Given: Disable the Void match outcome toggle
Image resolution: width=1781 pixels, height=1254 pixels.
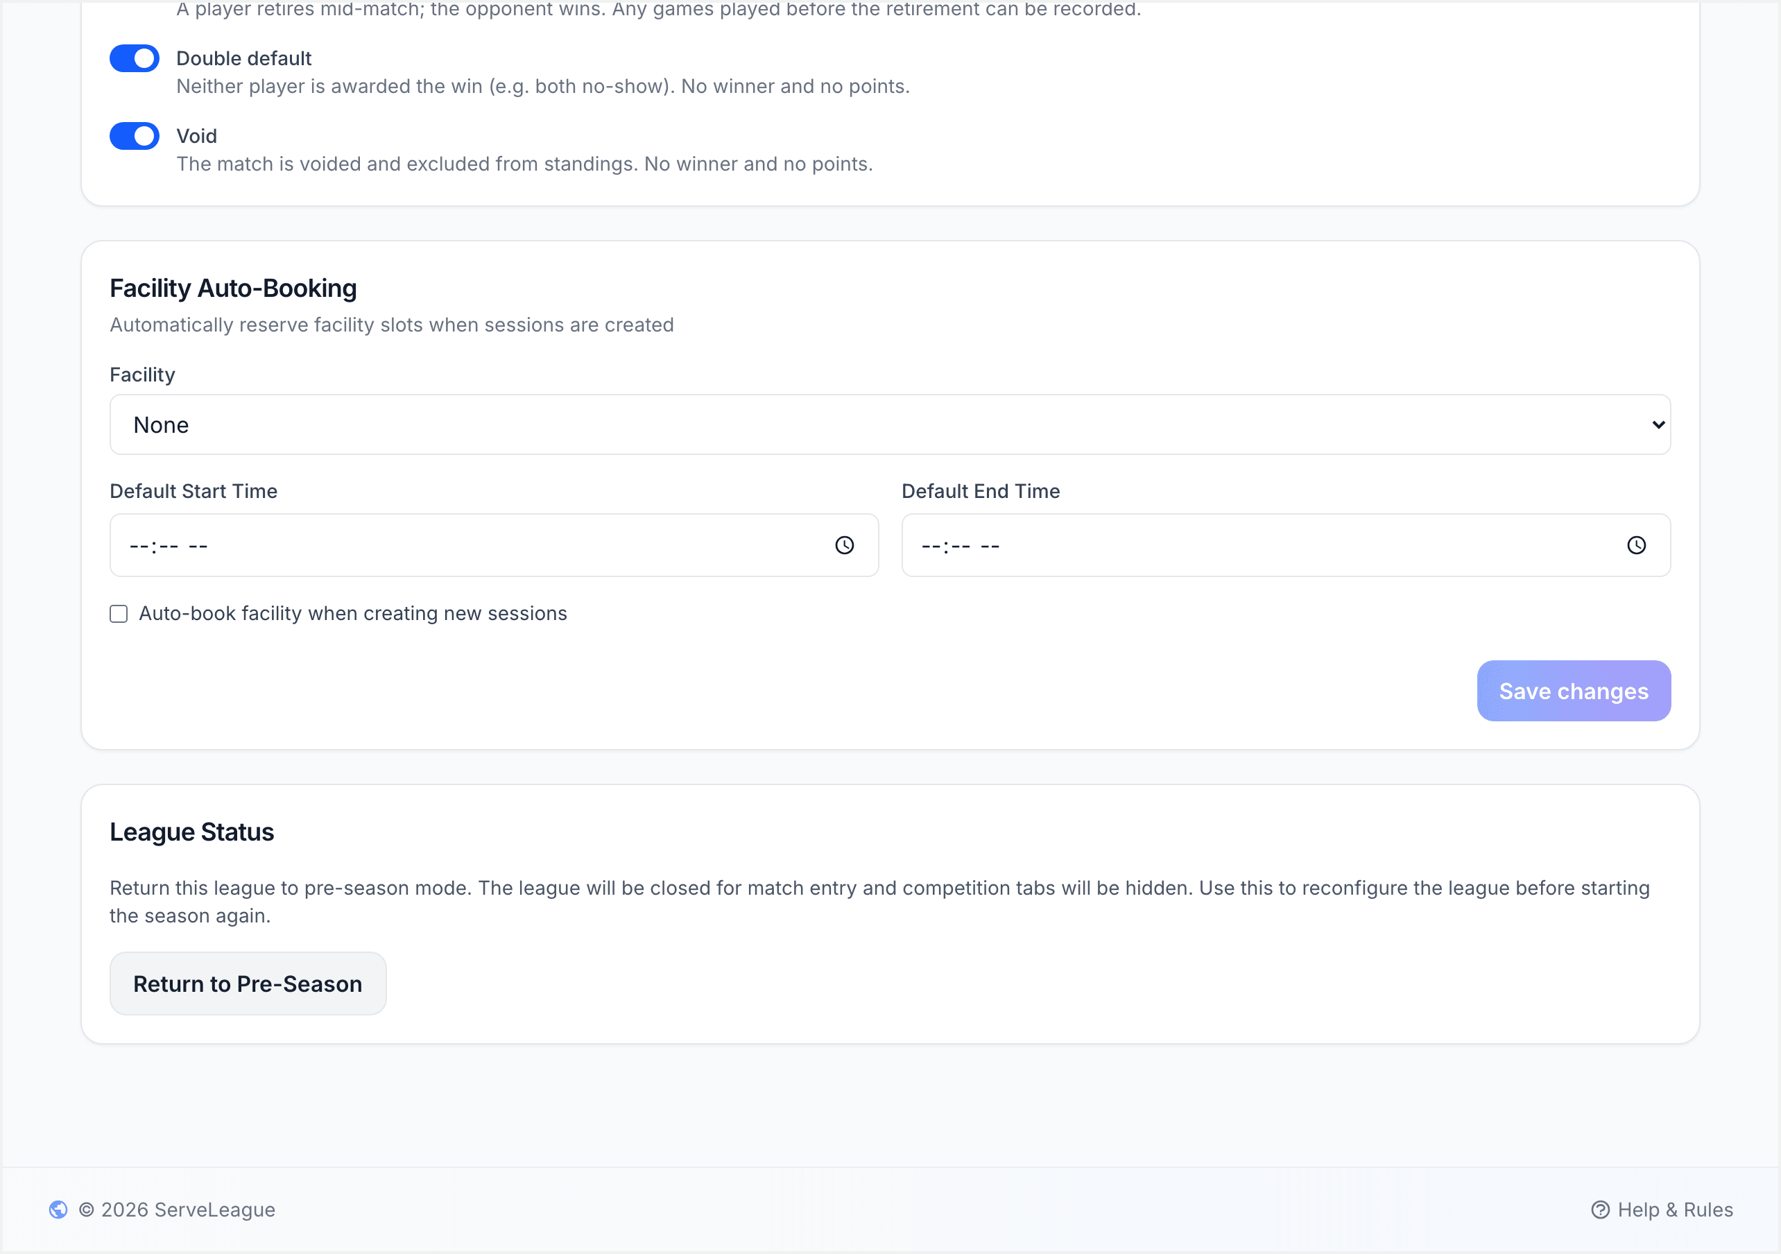Looking at the screenshot, I should [134, 136].
